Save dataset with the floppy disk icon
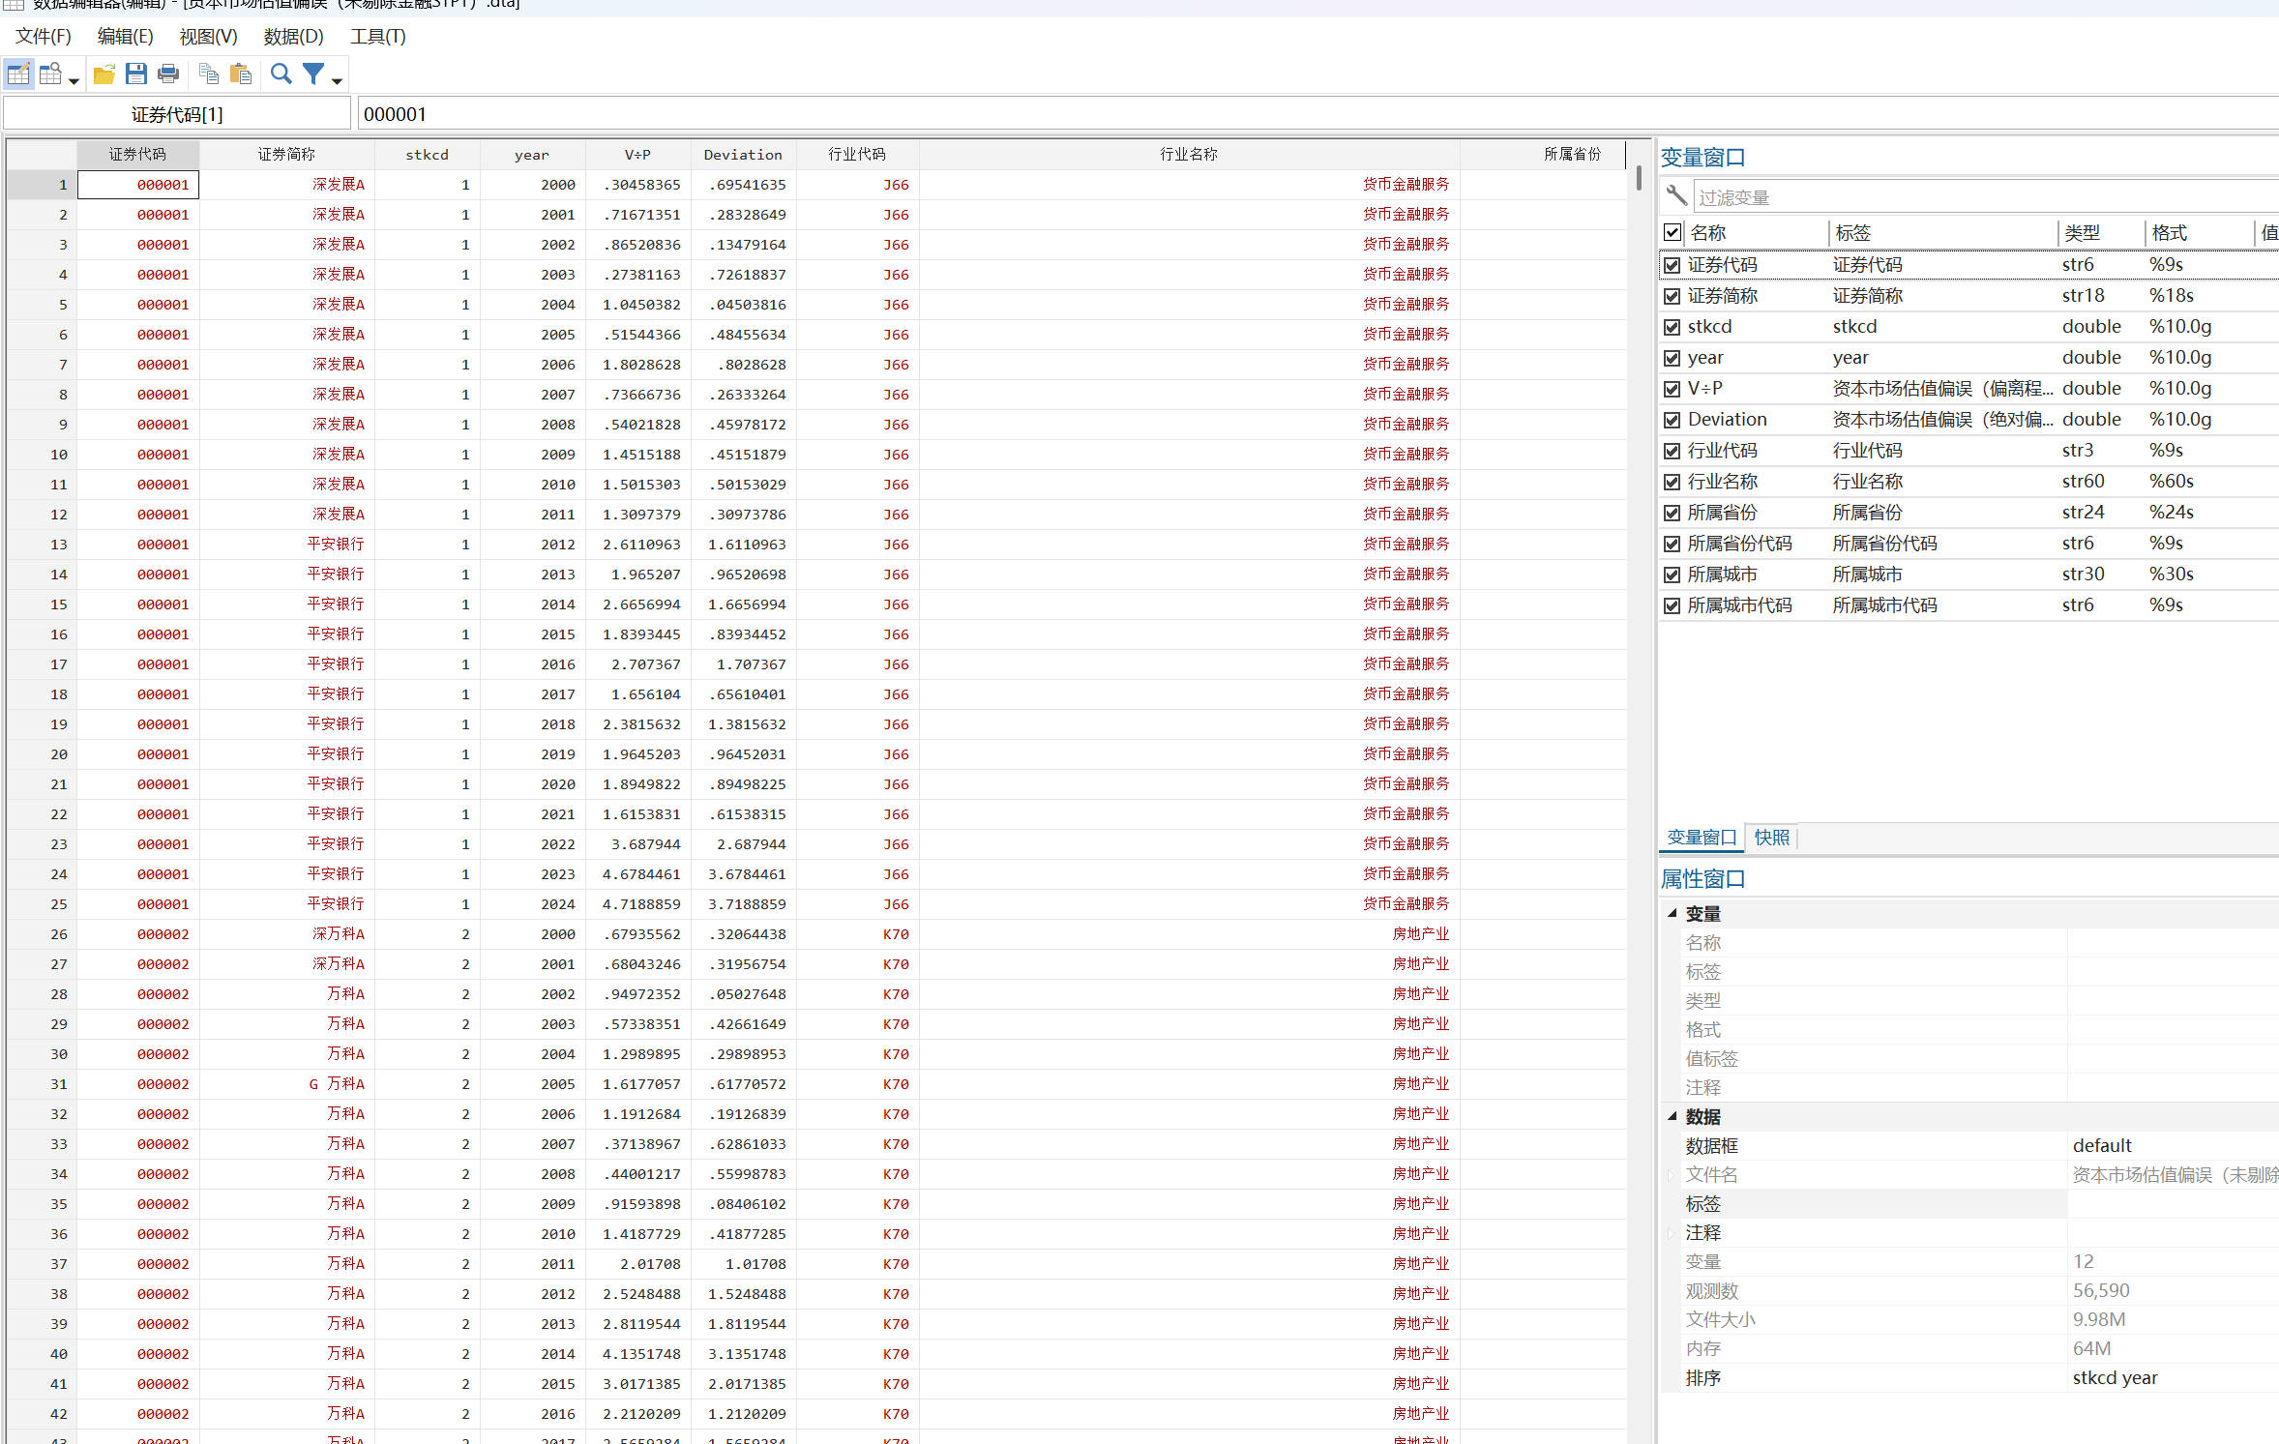Screen dimensions: 2279x1444 pyautogui.click(x=136, y=74)
